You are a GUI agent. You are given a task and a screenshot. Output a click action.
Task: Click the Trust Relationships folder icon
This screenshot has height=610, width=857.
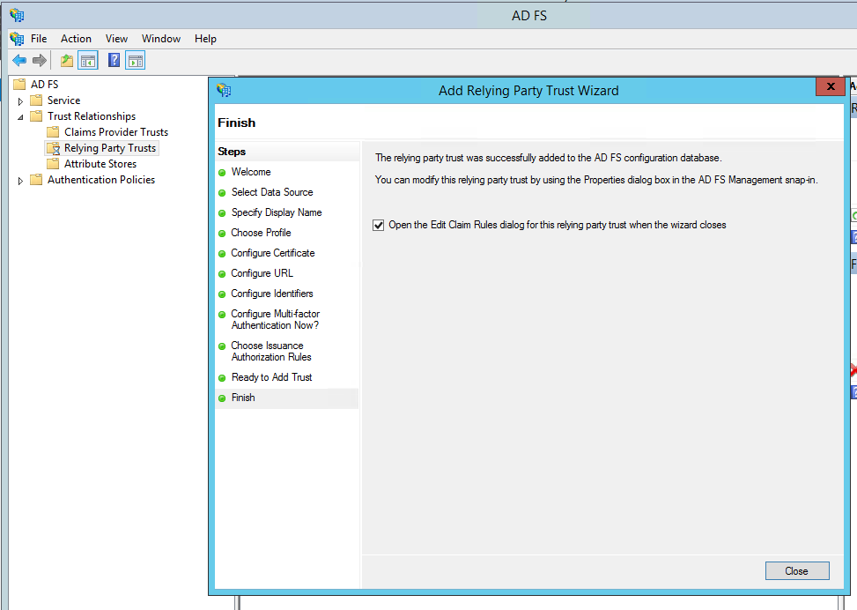(36, 116)
